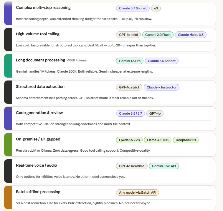Click the purple bar beside Complex multi-step reasoning
The image size is (223, 211).
(x=8, y=13)
